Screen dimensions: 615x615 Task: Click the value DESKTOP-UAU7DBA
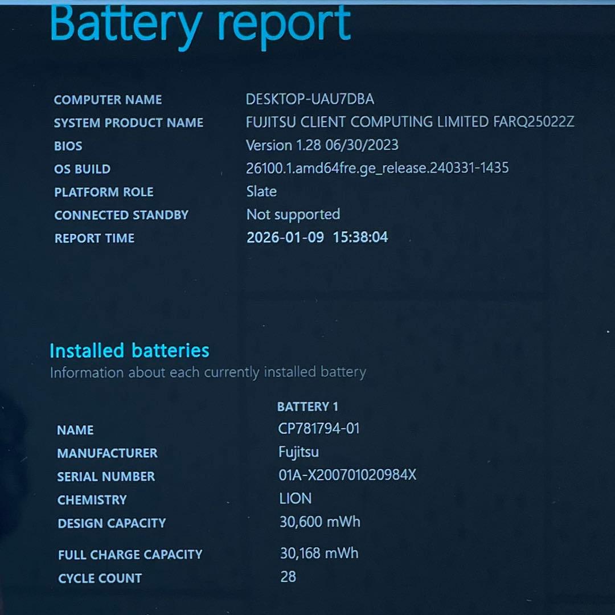tap(310, 99)
